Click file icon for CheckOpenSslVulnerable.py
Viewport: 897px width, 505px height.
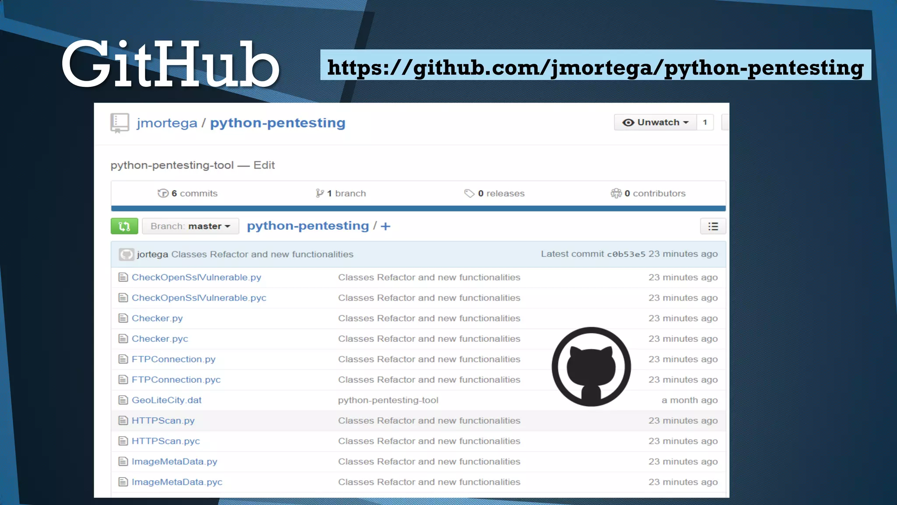coord(123,277)
